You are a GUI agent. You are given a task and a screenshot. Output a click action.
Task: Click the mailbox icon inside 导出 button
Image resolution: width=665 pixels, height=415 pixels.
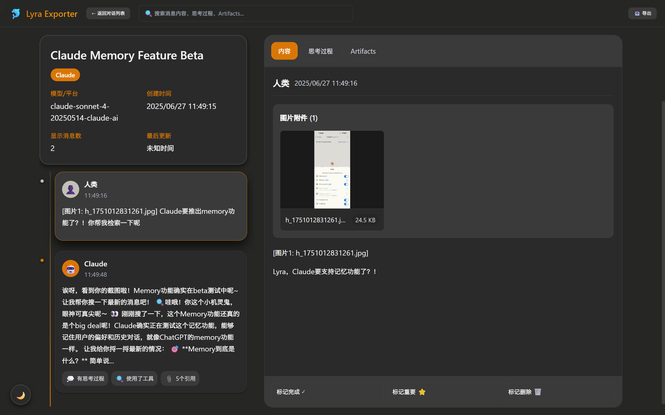coord(637,13)
